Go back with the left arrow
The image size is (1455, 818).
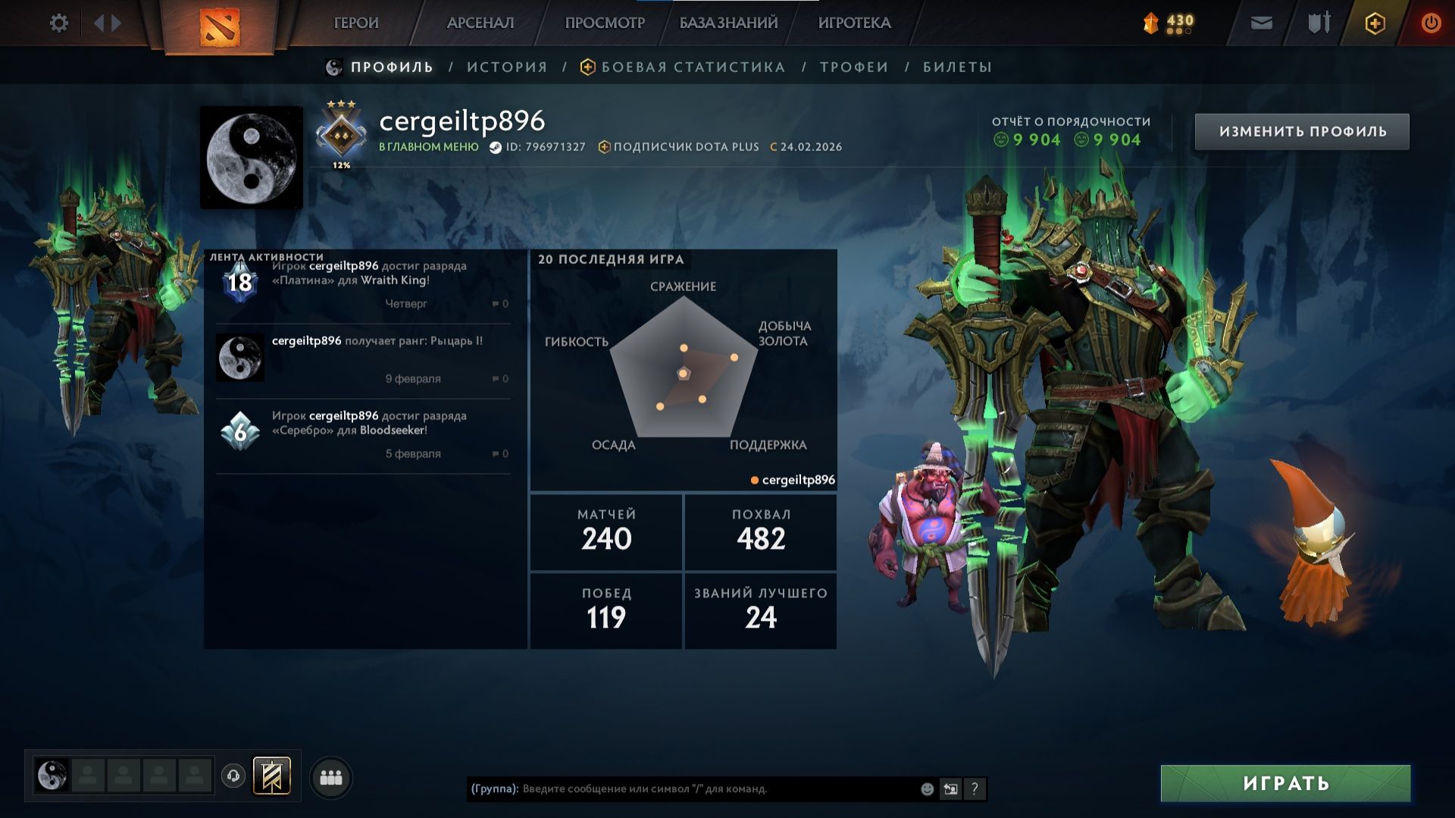coord(99,23)
